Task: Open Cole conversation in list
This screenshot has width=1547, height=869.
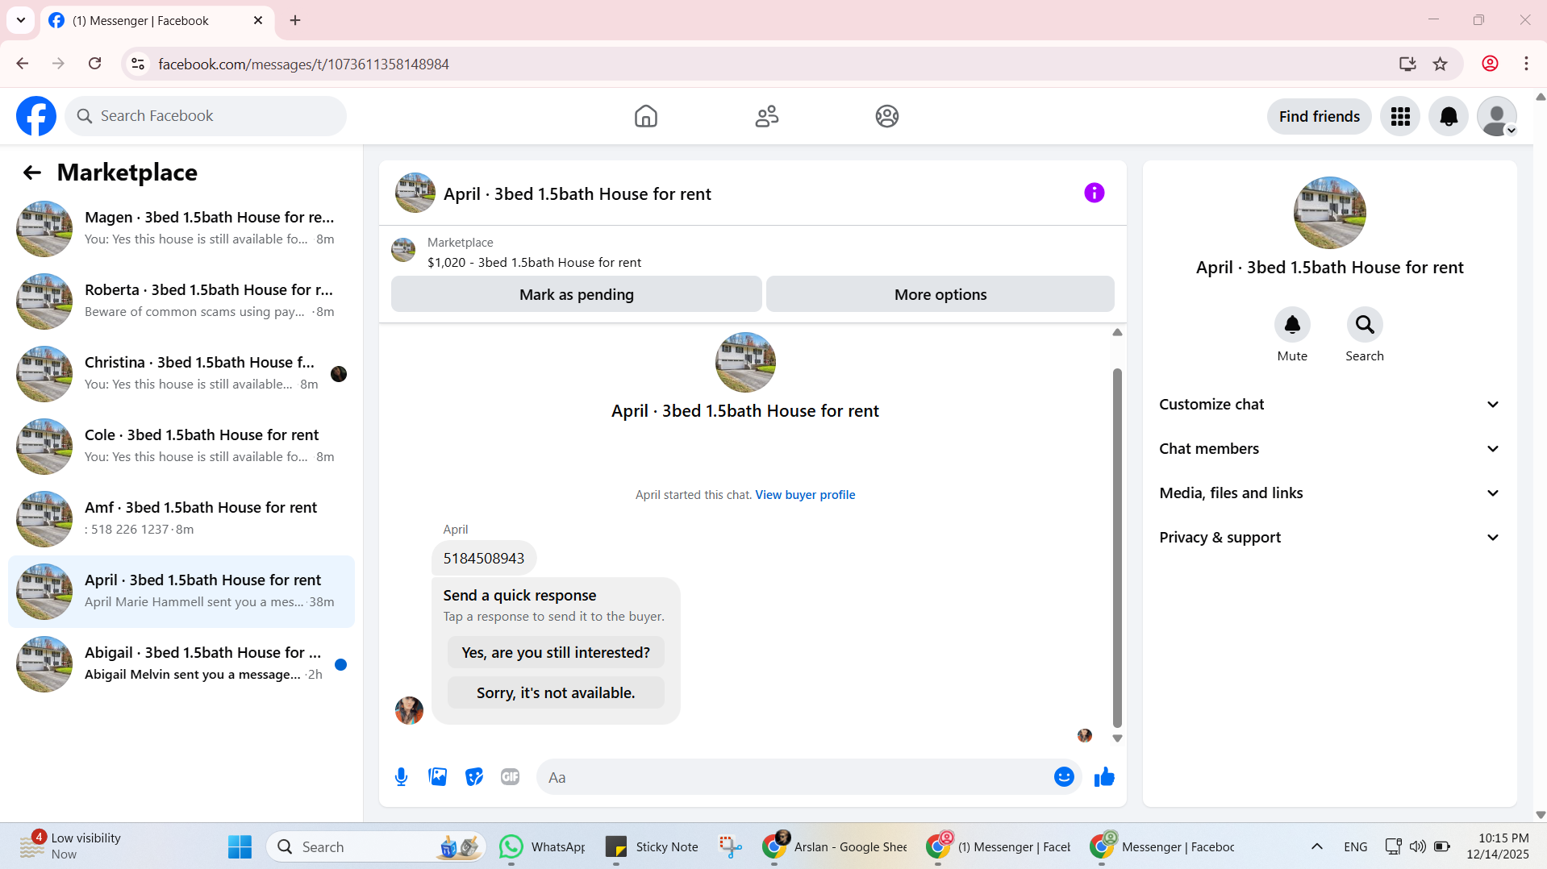Action: click(181, 447)
